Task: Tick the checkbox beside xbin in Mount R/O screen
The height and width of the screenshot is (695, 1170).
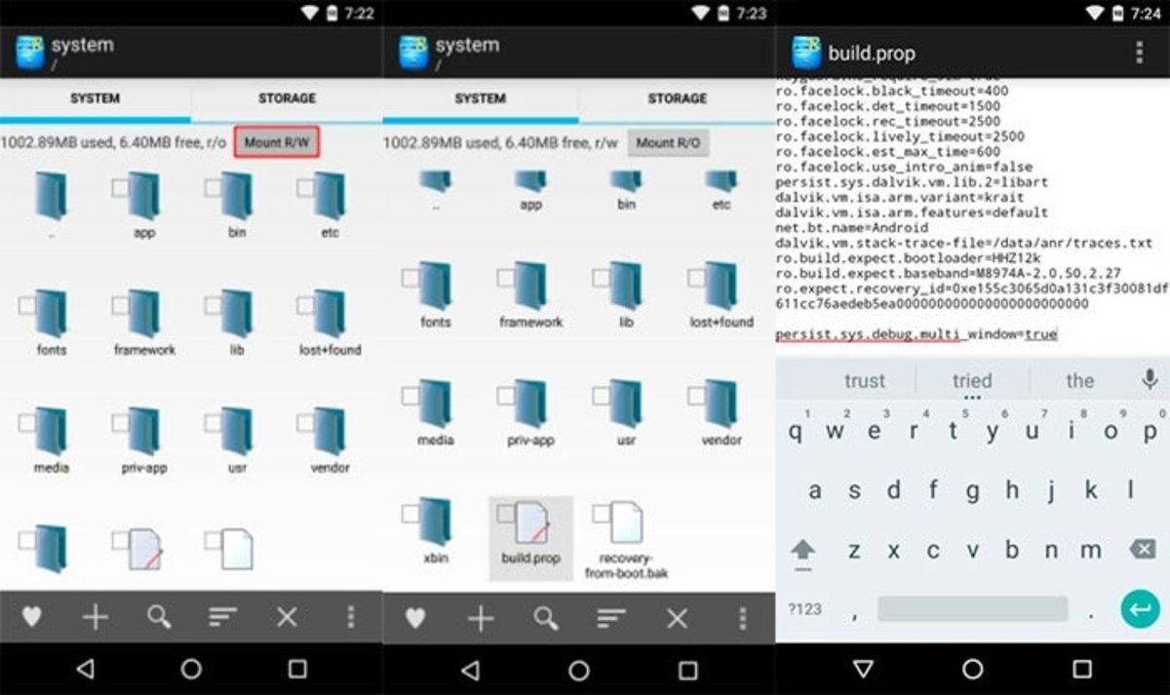Action: point(410,513)
